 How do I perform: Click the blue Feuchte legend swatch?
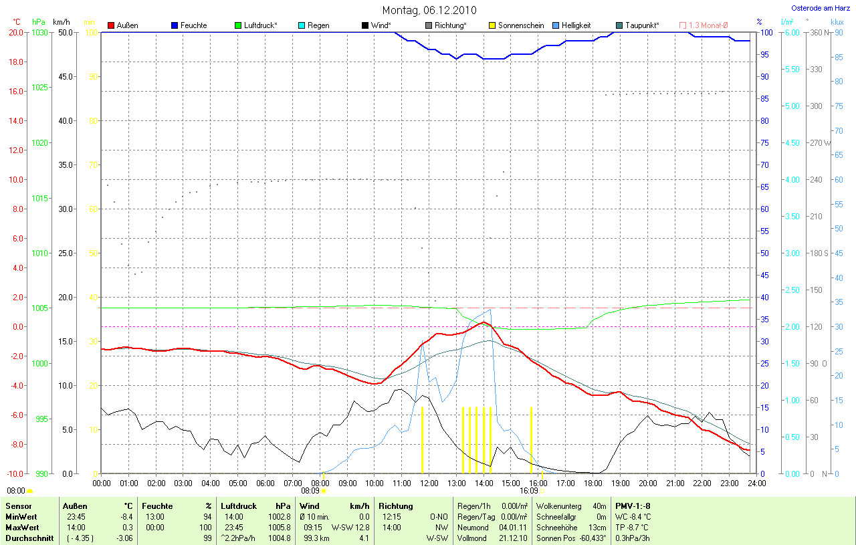pyautogui.click(x=175, y=25)
